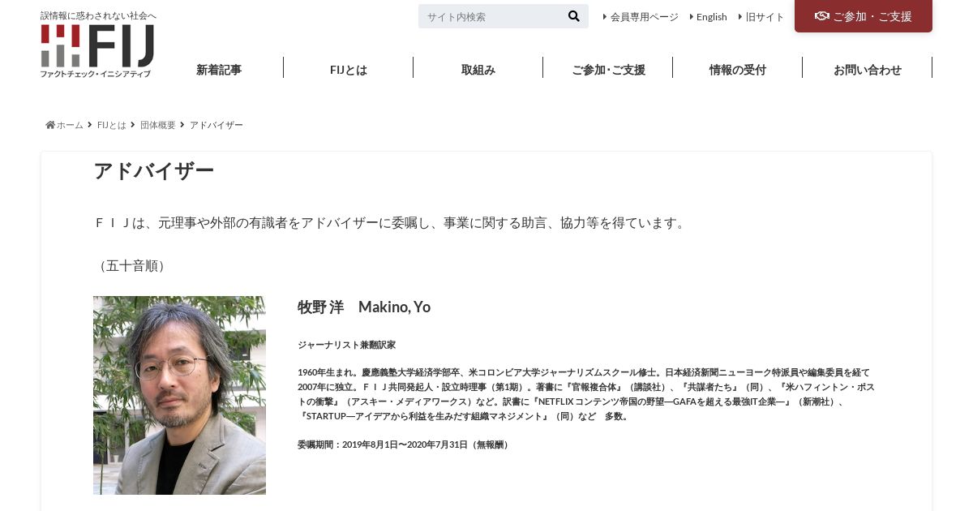Click the red ご参加・ご支援 button
Screen dimensions: 973x511
tap(864, 16)
